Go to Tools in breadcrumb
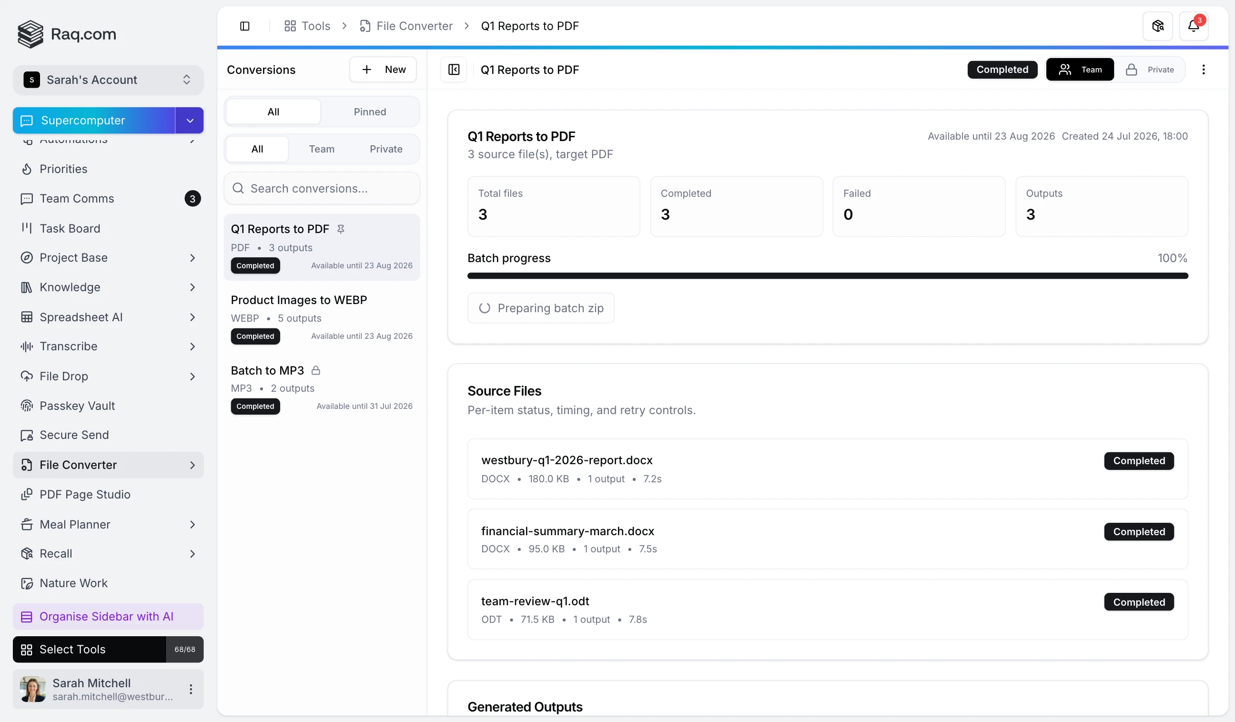 pyautogui.click(x=307, y=26)
